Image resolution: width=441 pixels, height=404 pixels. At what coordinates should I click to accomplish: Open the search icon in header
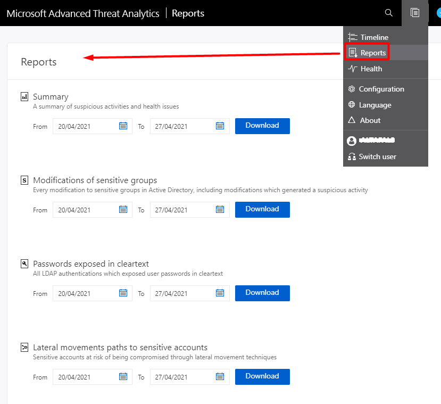pos(388,13)
